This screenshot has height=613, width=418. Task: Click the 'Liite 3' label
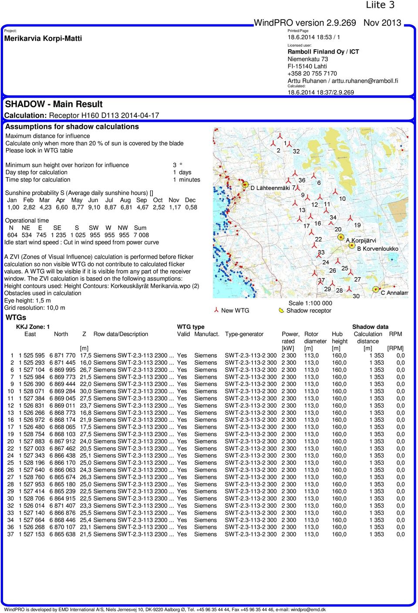point(380,5)
